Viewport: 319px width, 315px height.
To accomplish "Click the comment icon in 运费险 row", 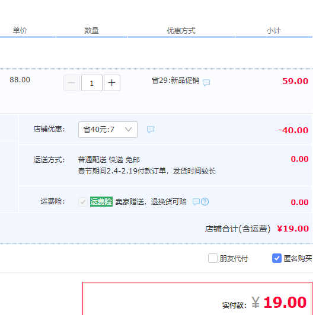I will point(196,201).
